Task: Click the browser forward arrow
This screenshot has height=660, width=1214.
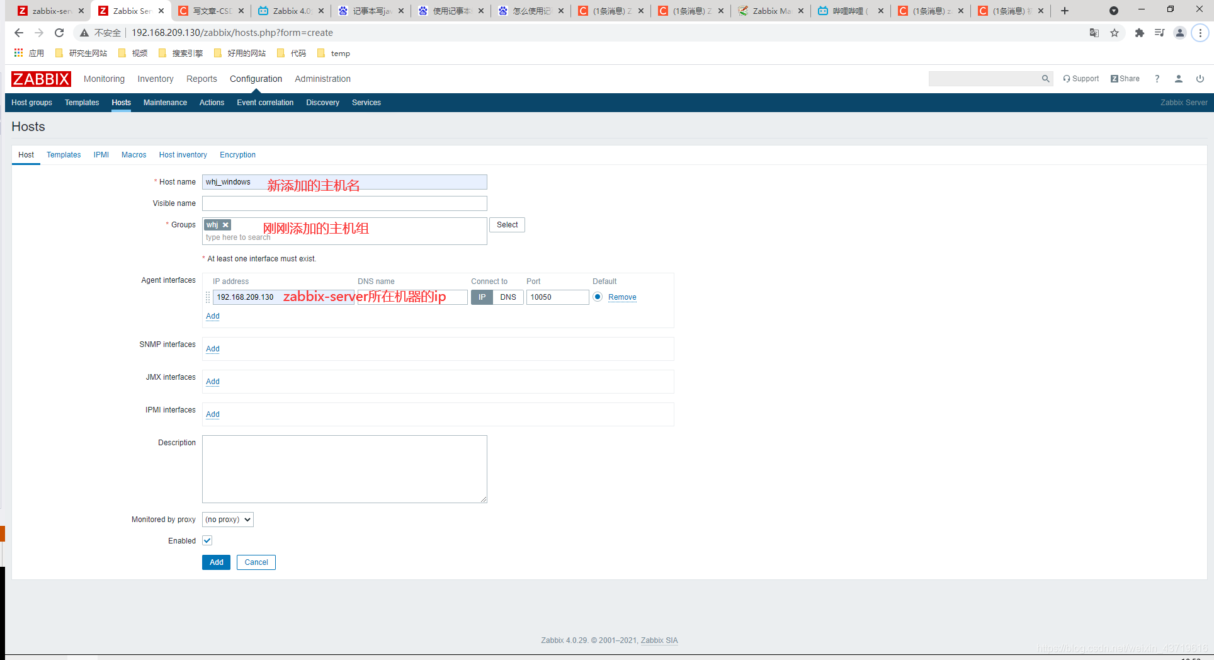Action: coord(39,33)
